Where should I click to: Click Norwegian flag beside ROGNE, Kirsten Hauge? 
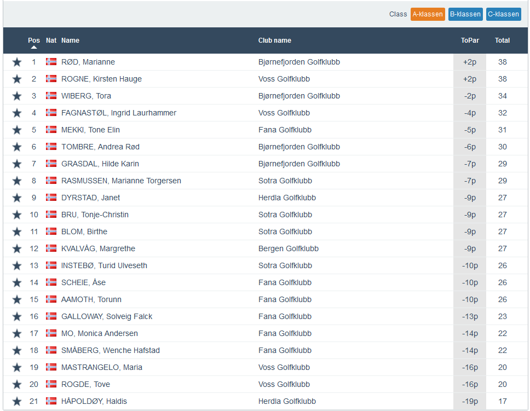tap(51, 79)
